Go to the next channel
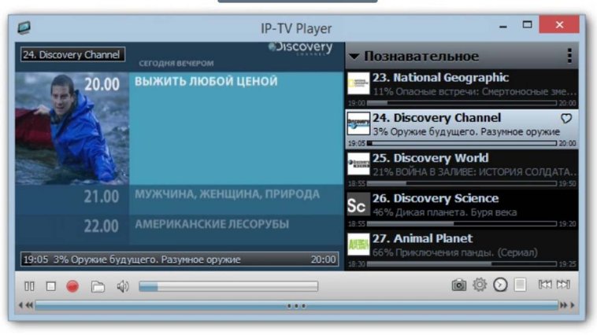Image resolution: width=597 pixels, height=335 pixels. click(x=563, y=284)
